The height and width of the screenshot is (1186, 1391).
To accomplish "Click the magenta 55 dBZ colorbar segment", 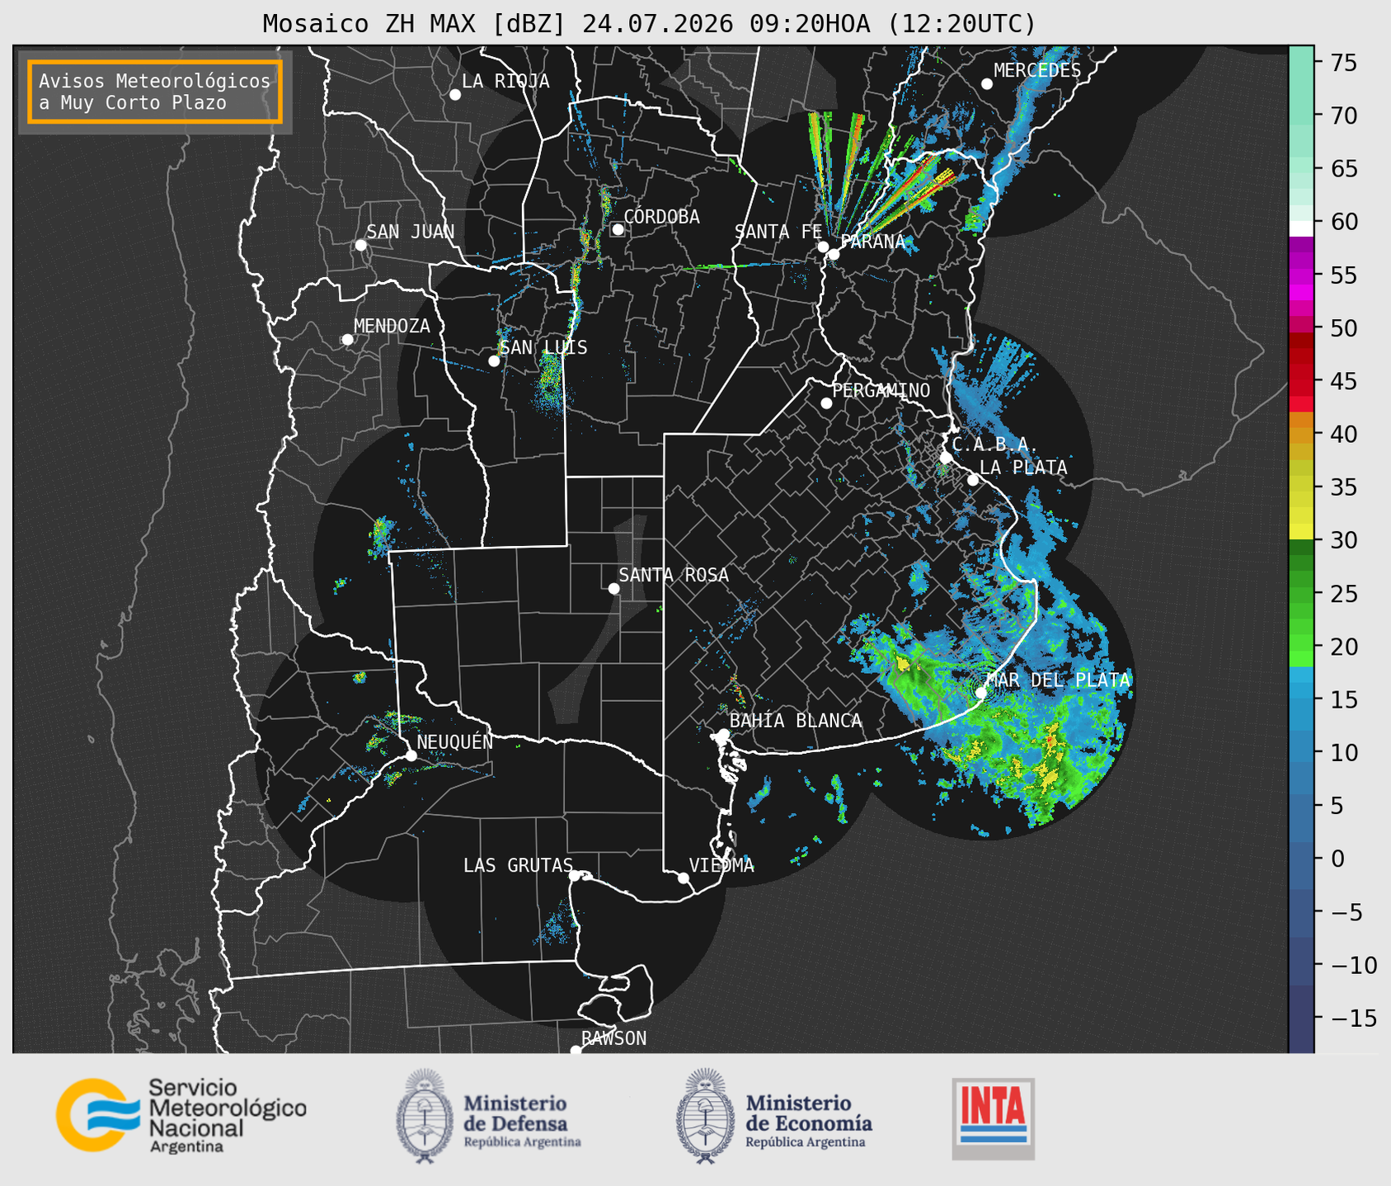I will pyautogui.click(x=1301, y=276).
